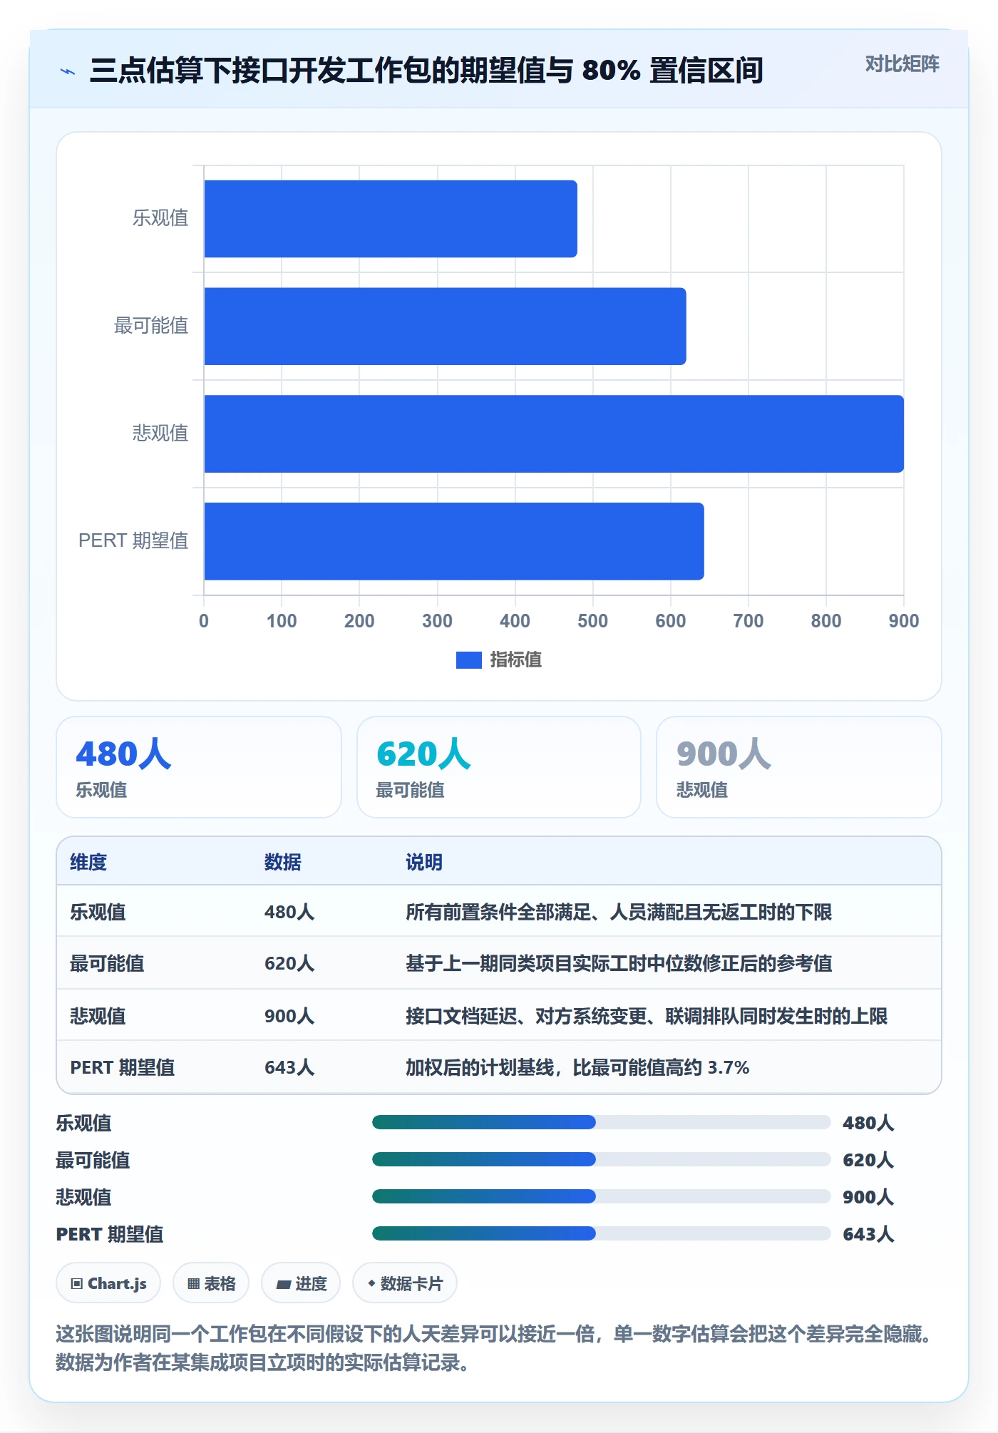Click the description mentioning 3.7%
The image size is (998, 1433).
(577, 1067)
